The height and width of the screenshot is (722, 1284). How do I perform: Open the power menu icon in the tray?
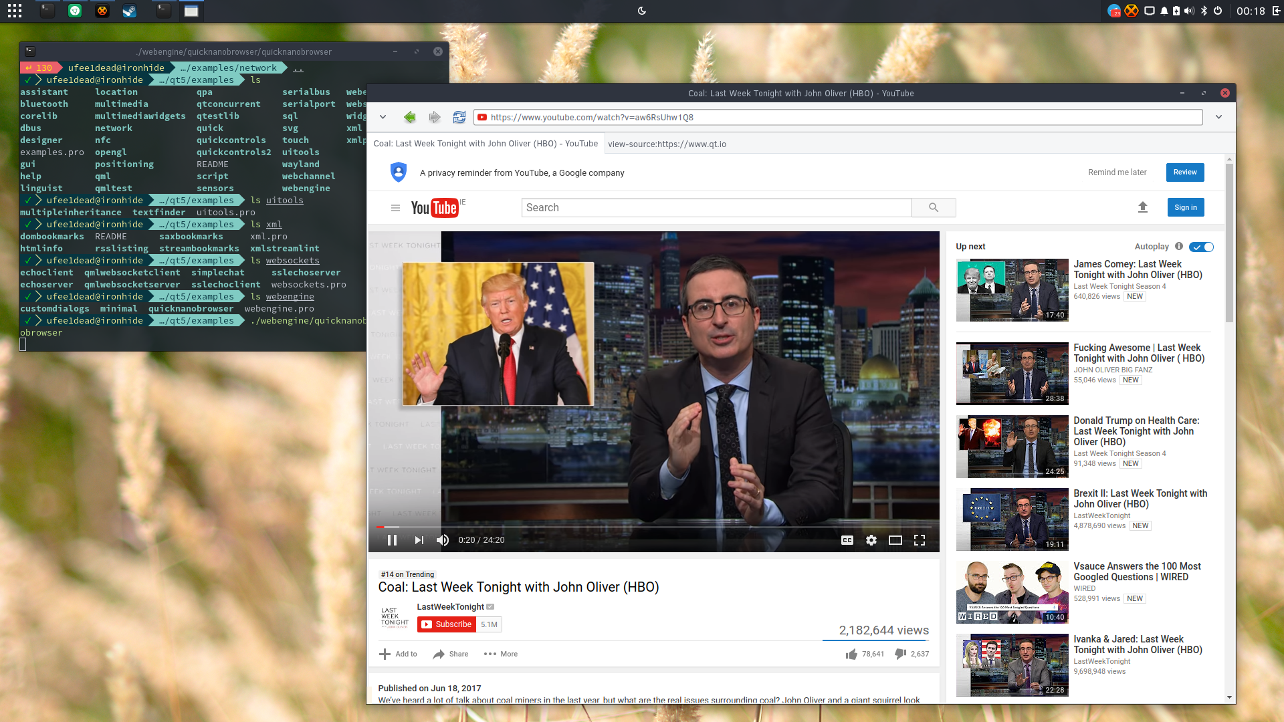coord(1218,11)
